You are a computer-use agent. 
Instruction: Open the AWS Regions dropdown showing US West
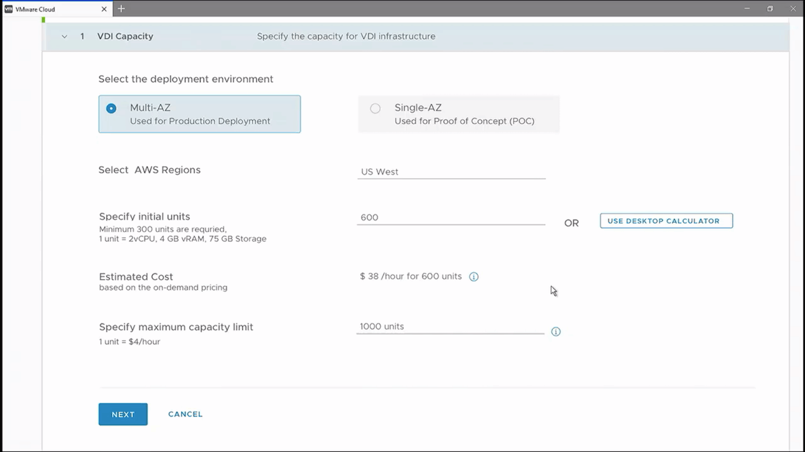[x=451, y=172]
